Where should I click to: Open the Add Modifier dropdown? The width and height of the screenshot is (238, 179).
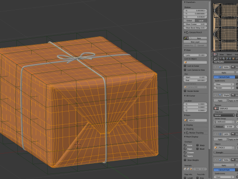point(226,62)
